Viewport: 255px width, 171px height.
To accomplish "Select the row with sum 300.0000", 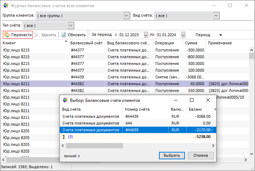I will click(124, 64).
